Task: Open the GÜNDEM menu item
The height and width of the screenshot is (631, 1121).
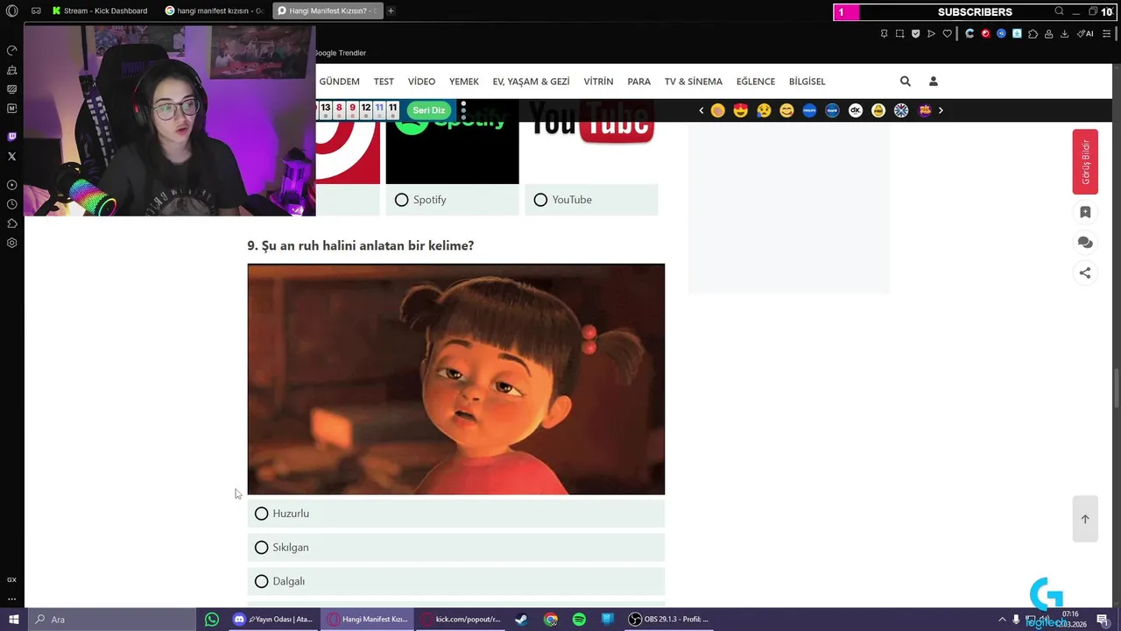Action: click(339, 82)
